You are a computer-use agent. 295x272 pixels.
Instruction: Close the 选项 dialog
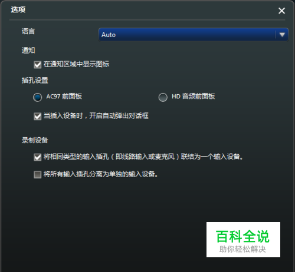[x=281, y=11]
